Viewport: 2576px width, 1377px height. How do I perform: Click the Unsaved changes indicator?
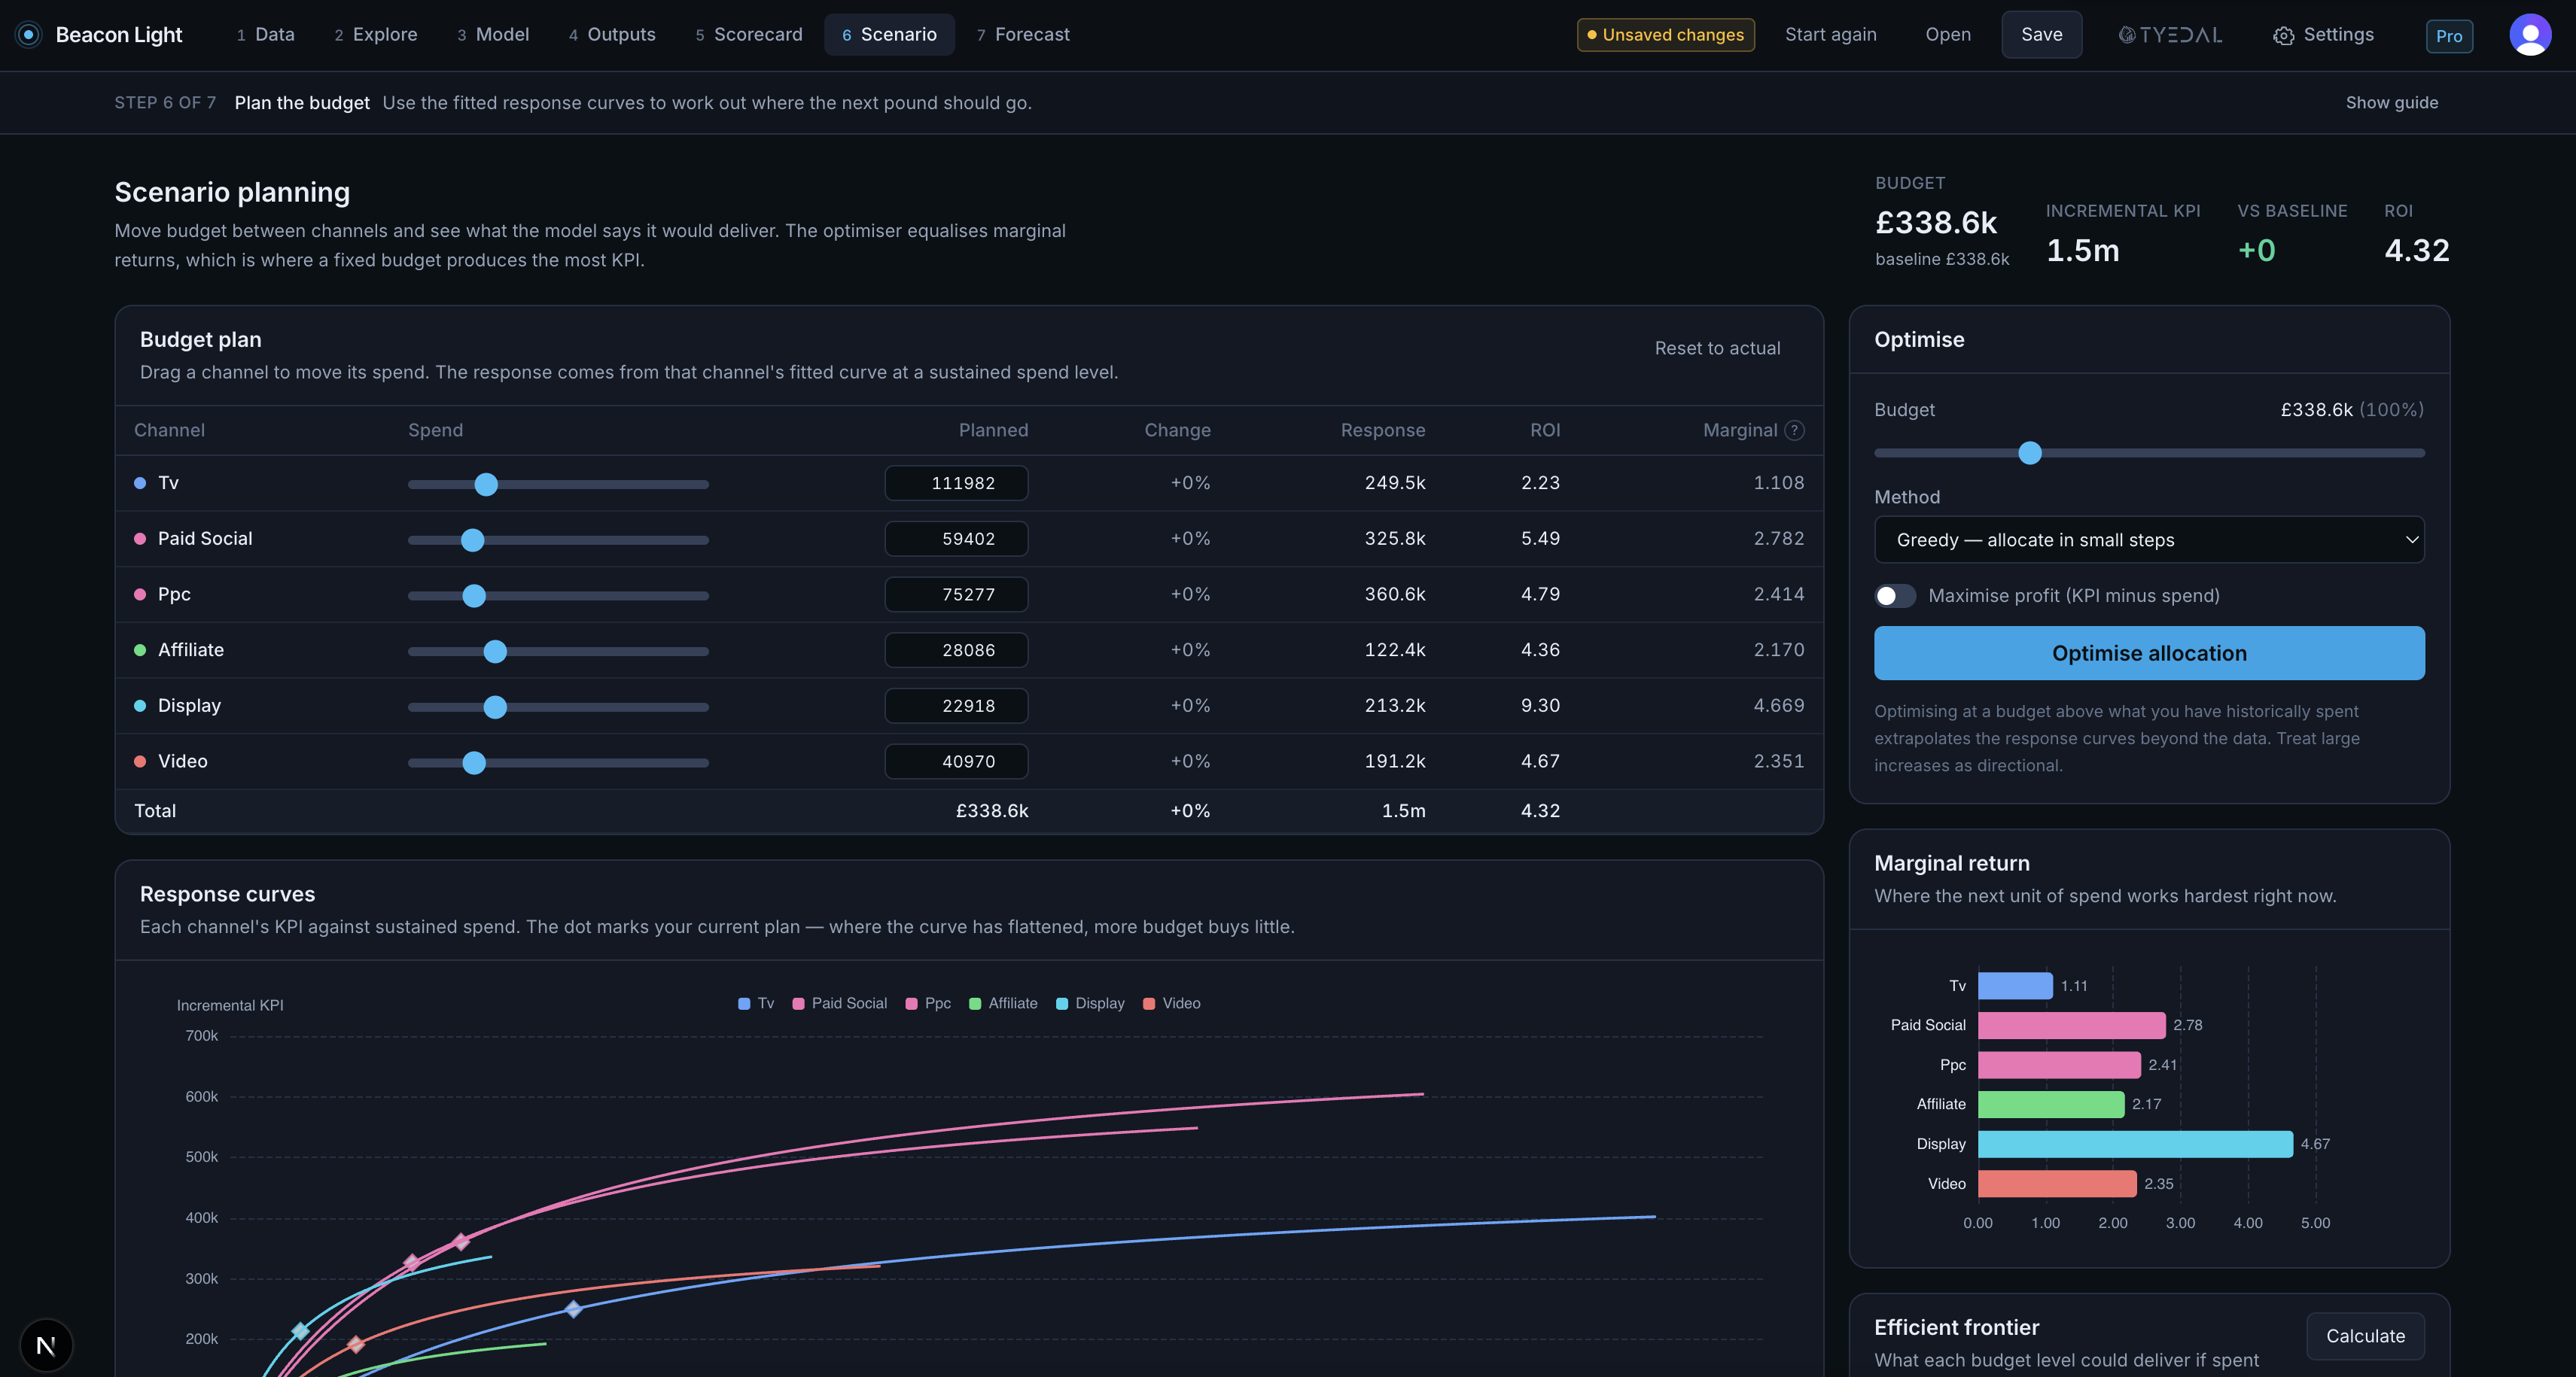(1665, 35)
